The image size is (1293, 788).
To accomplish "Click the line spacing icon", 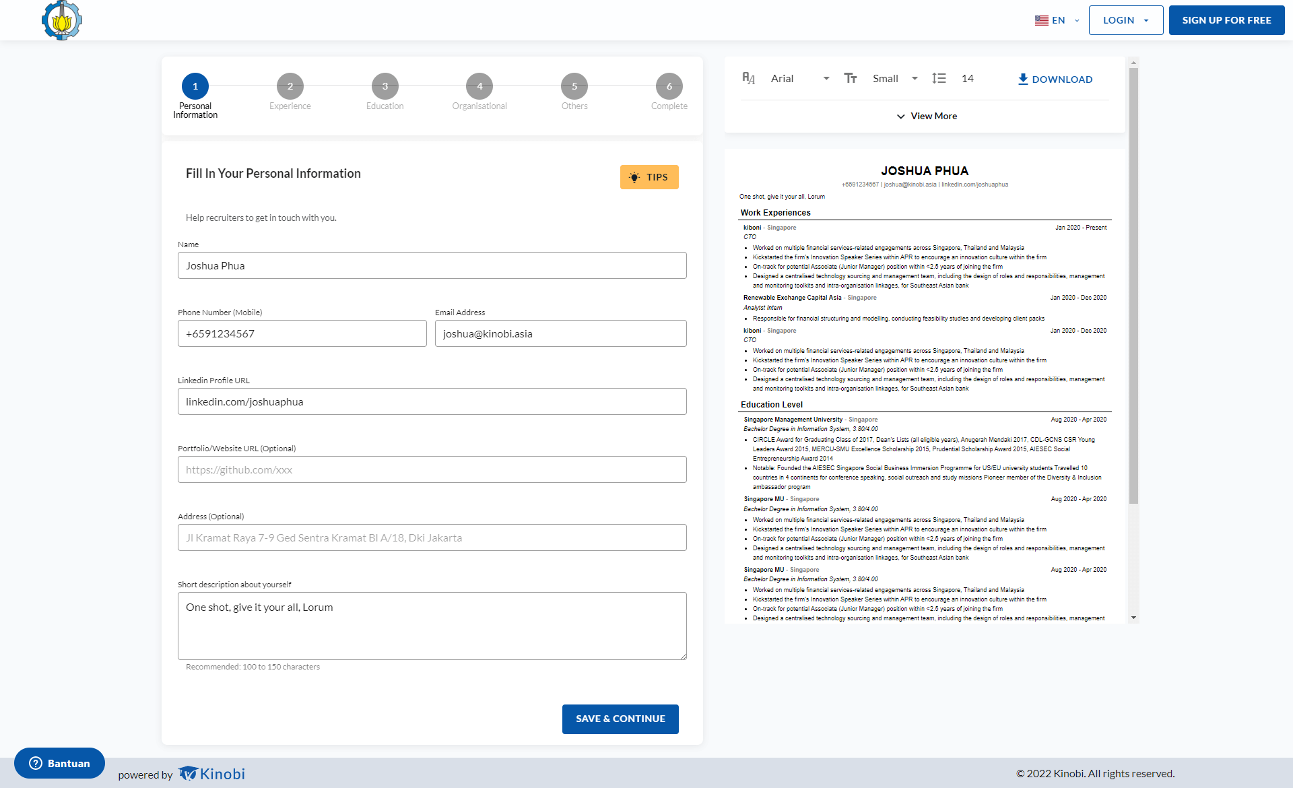I will pos(939,78).
